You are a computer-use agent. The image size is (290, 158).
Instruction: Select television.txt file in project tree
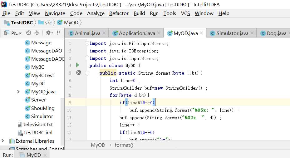[35, 124]
